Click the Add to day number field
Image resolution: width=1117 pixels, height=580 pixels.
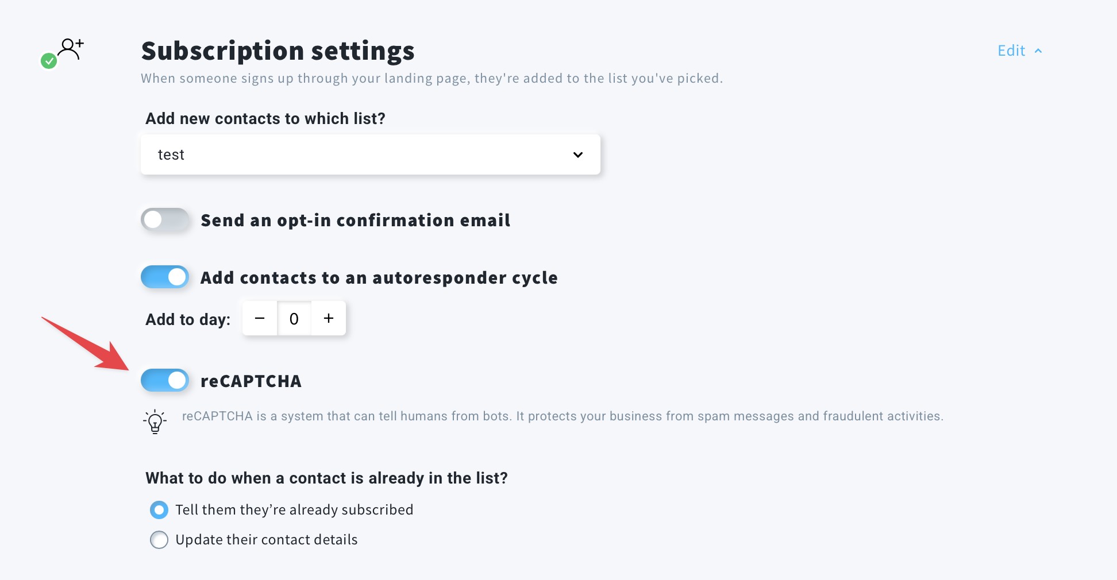[x=294, y=318]
